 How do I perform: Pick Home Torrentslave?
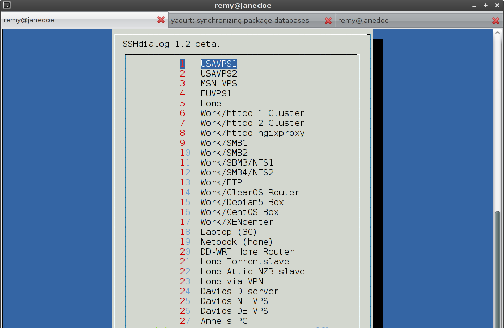pos(244,262)
